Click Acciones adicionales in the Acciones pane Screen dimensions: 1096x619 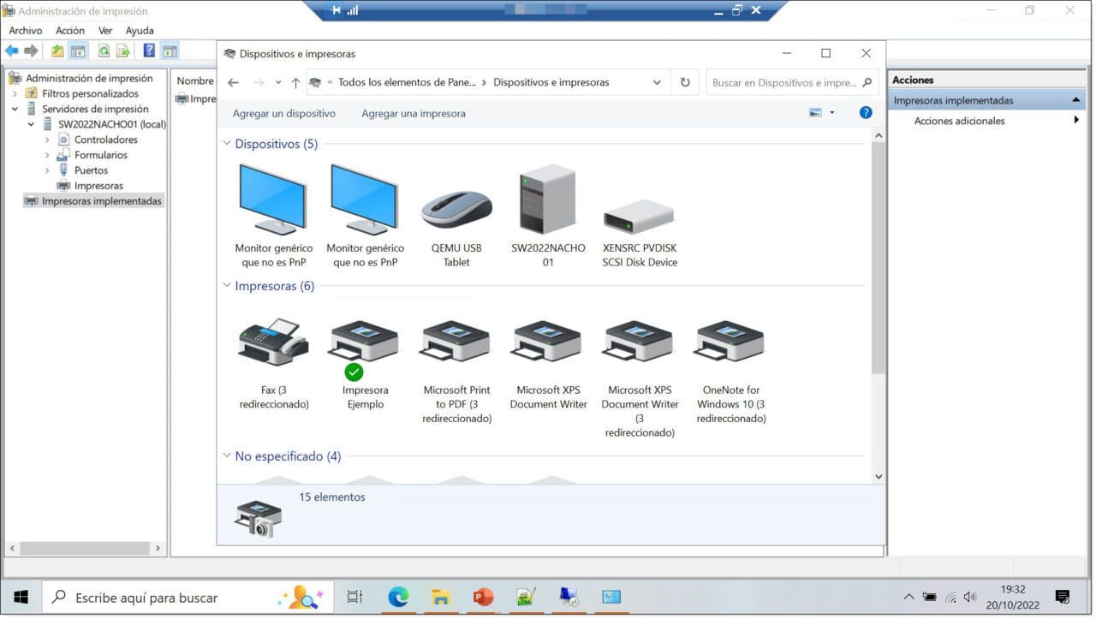[959, 121]
